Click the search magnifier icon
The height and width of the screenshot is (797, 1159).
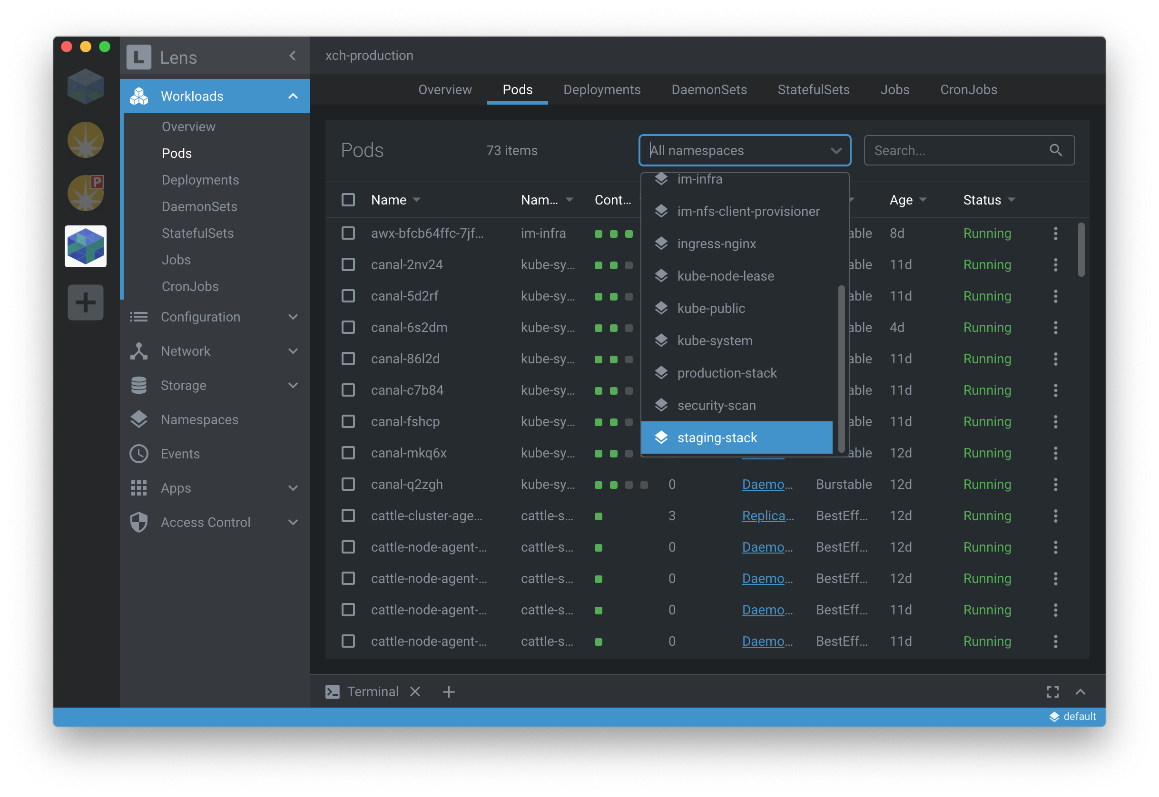pyautogui.click(x=1055, y=150)
